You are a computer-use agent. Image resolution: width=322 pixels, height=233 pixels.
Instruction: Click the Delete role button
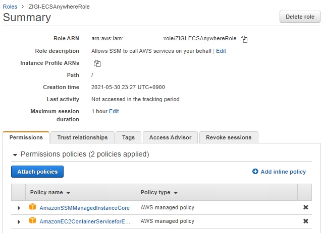(300, 17)
